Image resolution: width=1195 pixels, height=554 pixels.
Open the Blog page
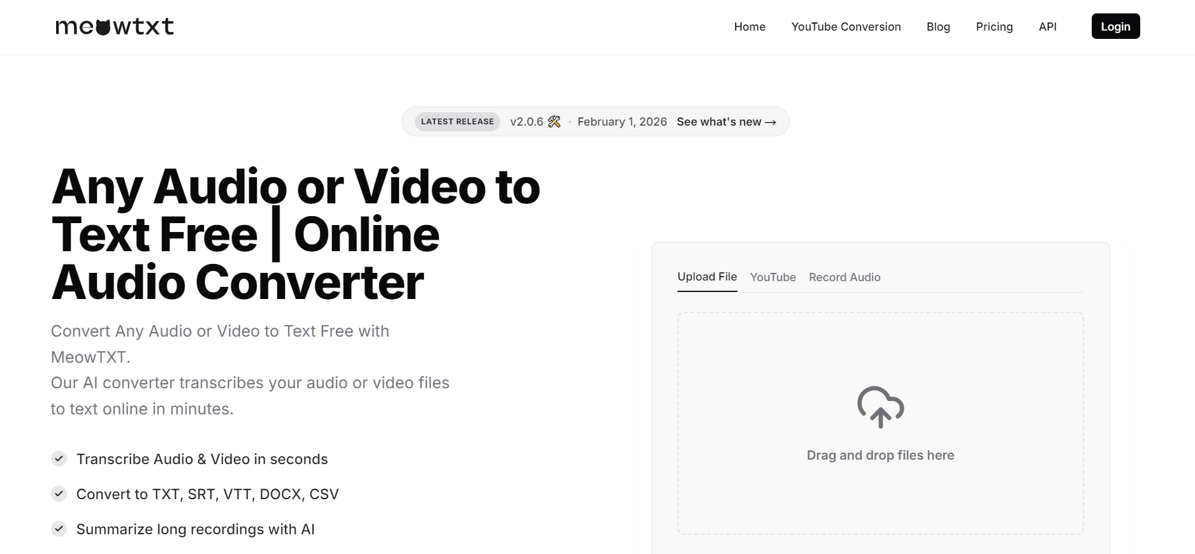click(x=938, y=27)
